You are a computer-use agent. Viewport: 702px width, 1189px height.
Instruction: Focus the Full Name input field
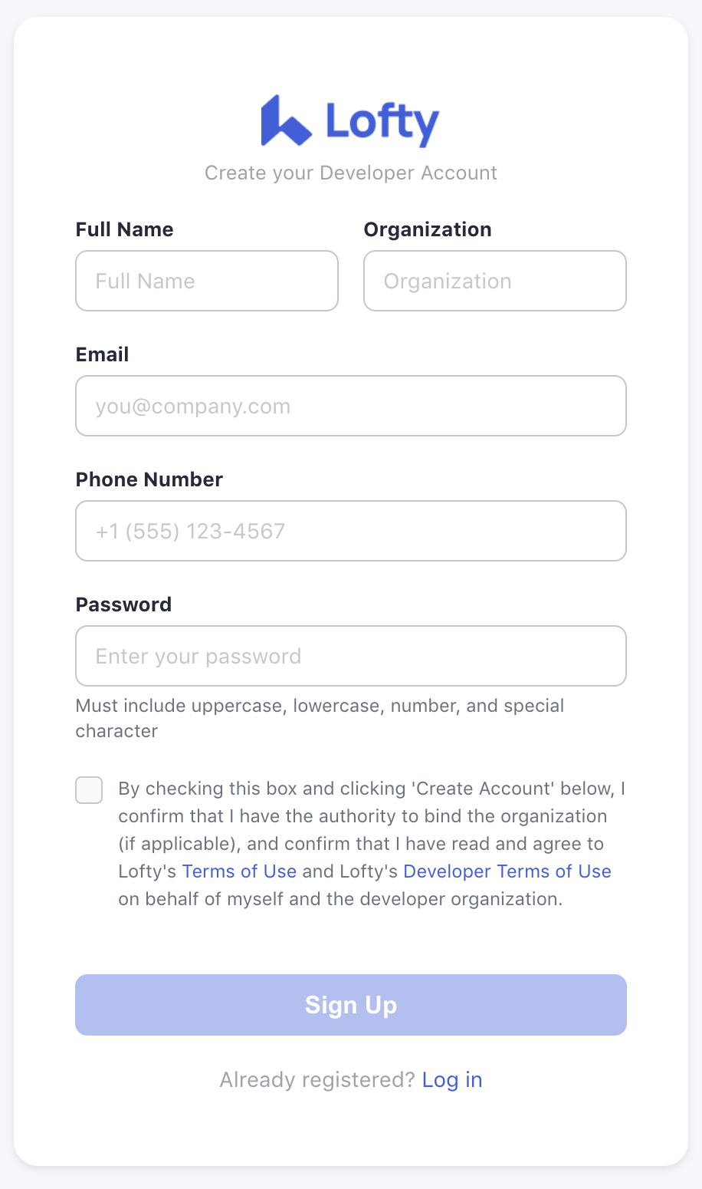pos(207,281)
